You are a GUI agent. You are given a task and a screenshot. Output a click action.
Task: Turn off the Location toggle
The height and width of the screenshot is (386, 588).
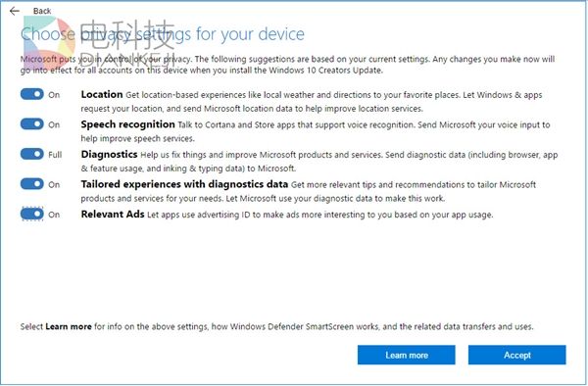click(x=32, y=94)
